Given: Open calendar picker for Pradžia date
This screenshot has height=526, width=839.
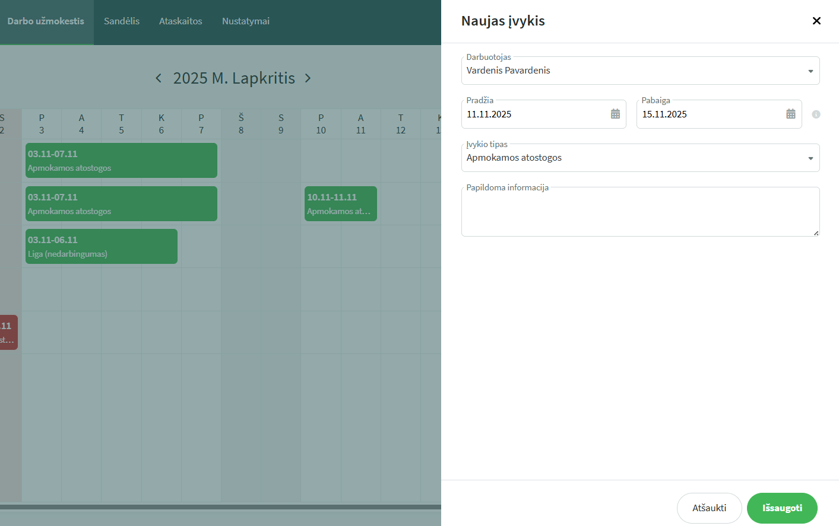Looking at the screenshot, I should (x=615, y=114).
